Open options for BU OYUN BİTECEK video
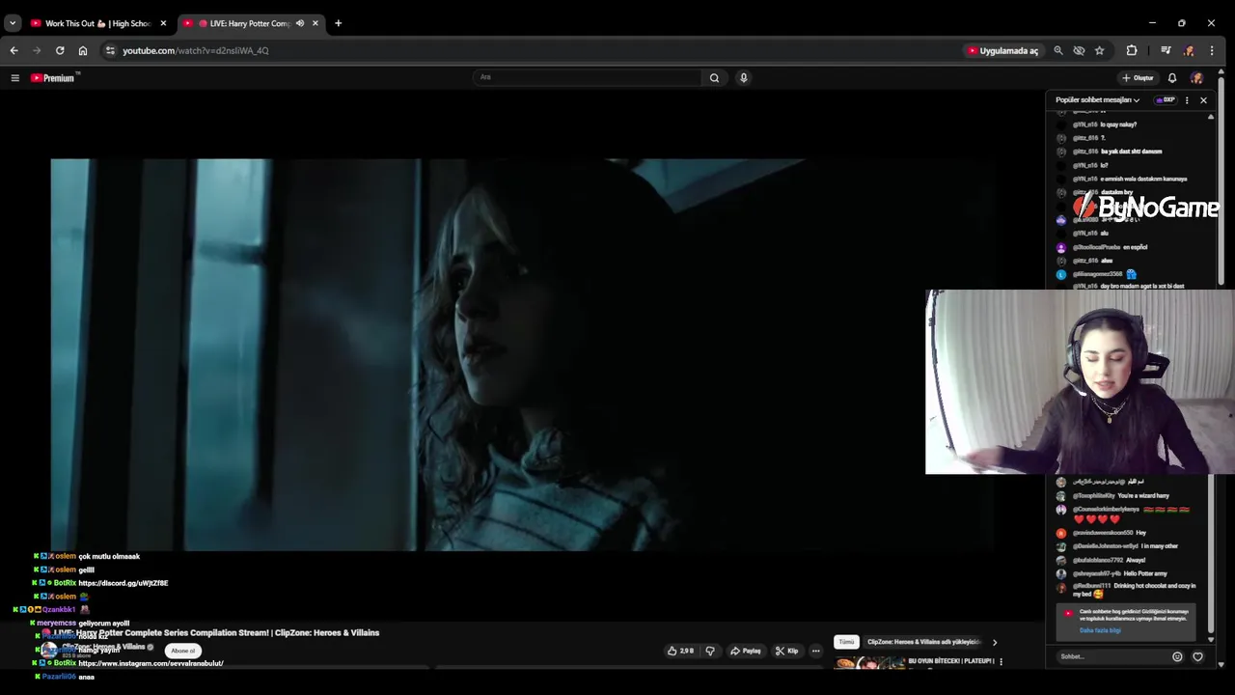 tap(1001, 661)
